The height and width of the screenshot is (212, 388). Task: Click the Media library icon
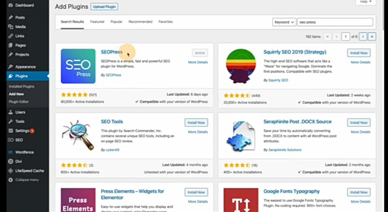11,27
